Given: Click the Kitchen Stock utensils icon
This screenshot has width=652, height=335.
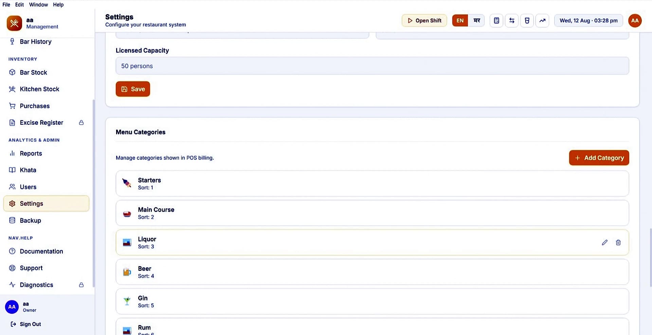Looking at the screenshot, I should (12, 89).
